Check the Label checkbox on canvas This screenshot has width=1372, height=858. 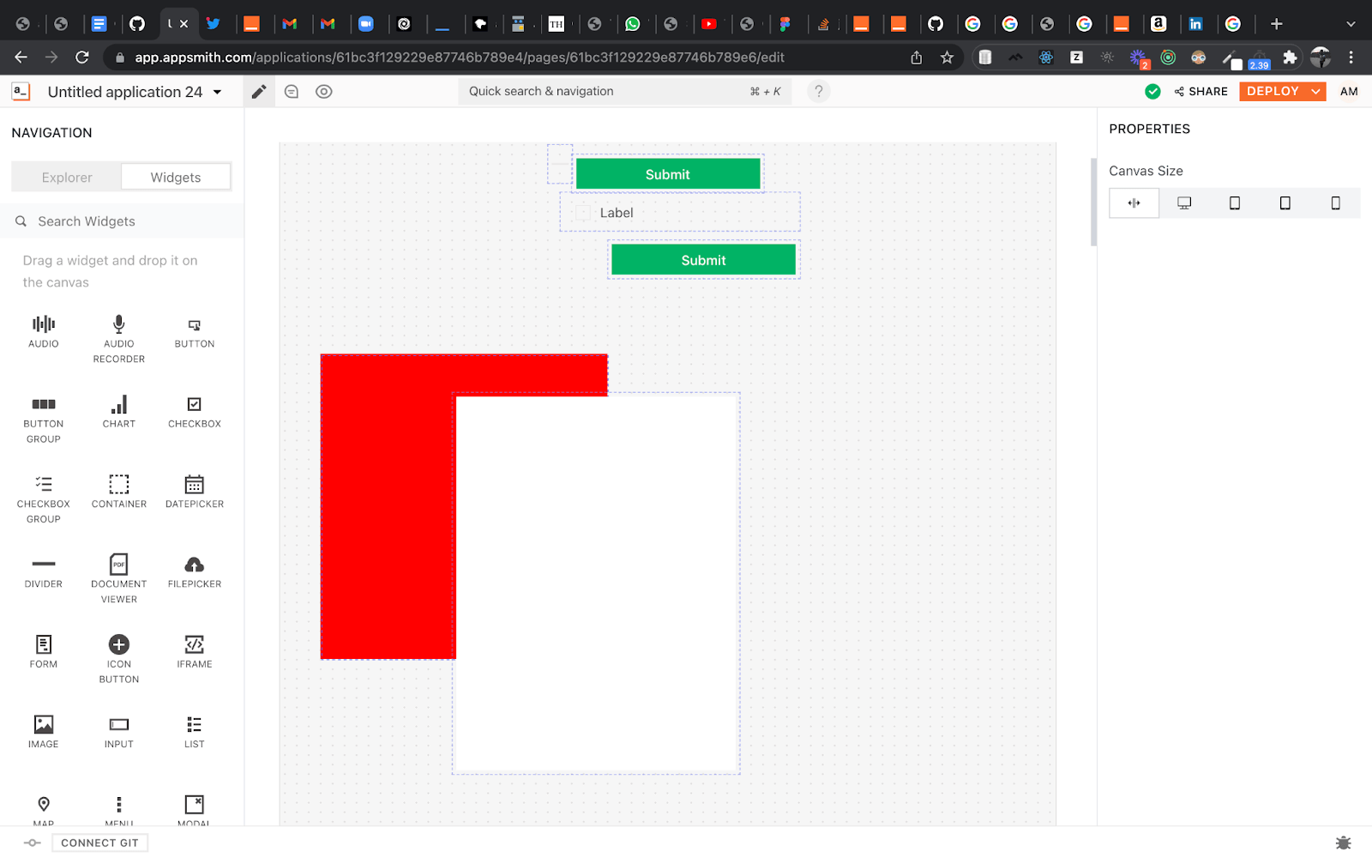[583, 213]
